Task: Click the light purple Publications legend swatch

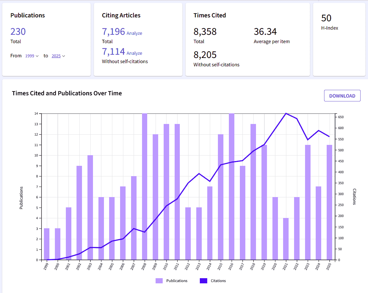Action: [159, 280]
